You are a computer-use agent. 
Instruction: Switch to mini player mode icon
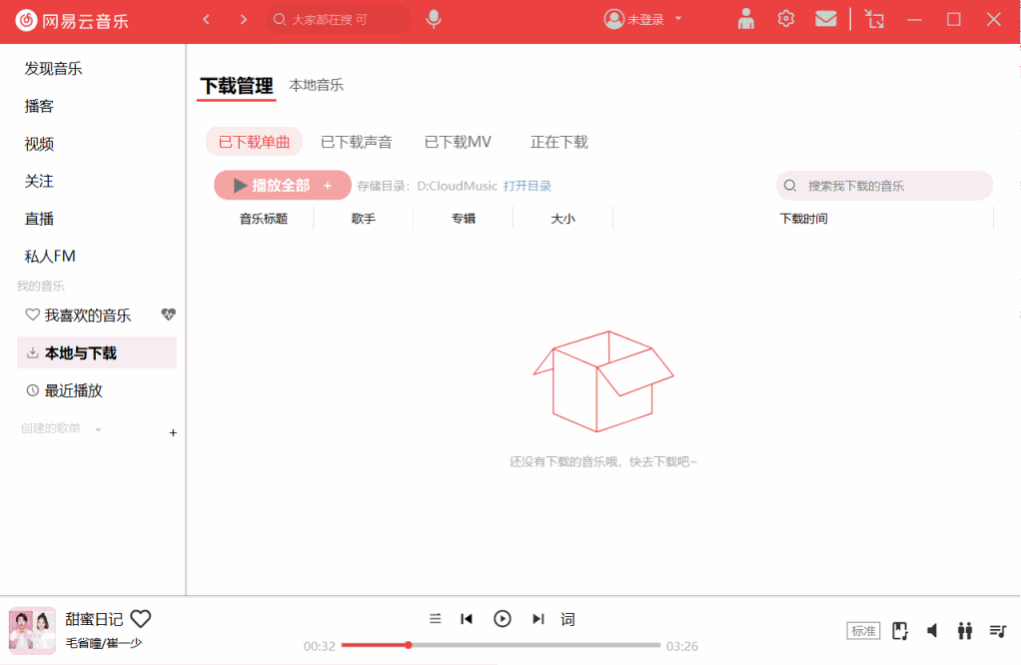pyautogui.click(x=874, y=19)
